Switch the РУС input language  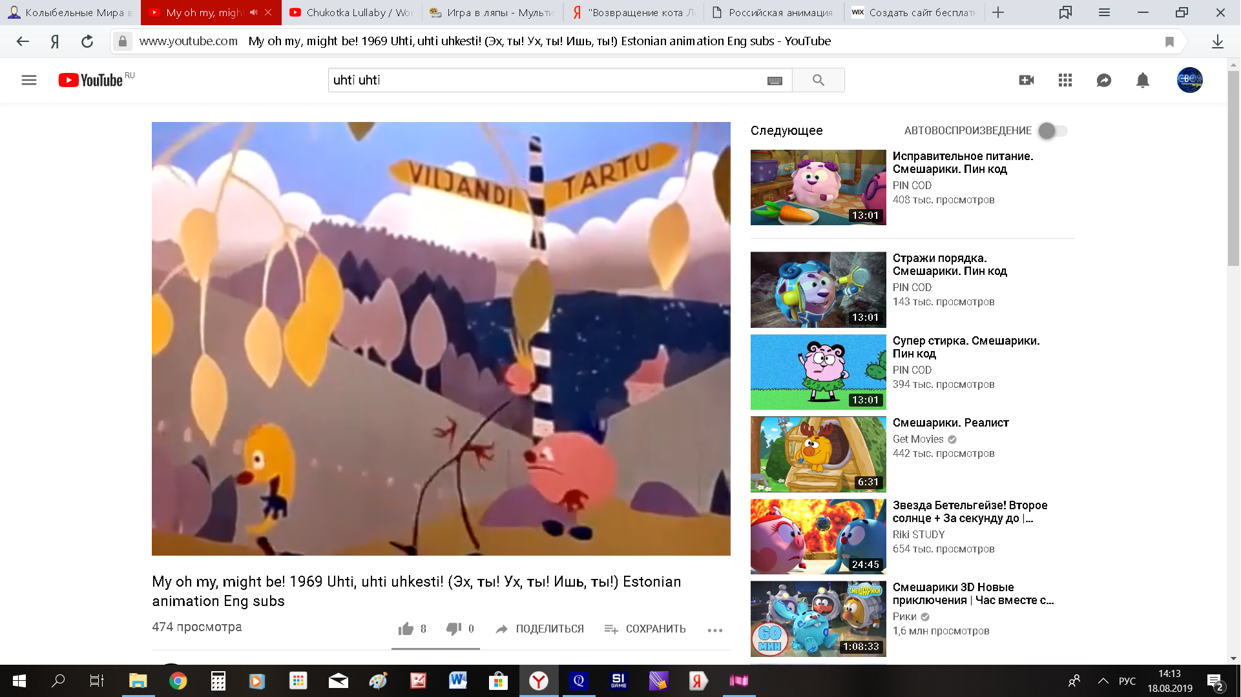[1127, 681]
